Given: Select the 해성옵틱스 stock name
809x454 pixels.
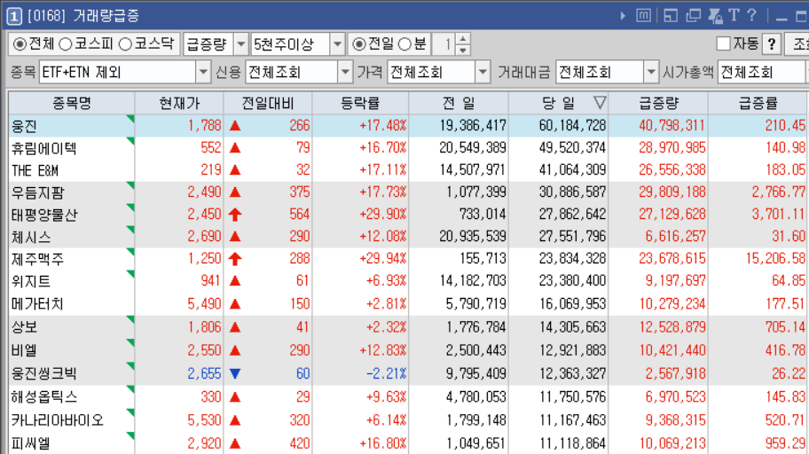Looking at the screenshot, I should (44, 396).
